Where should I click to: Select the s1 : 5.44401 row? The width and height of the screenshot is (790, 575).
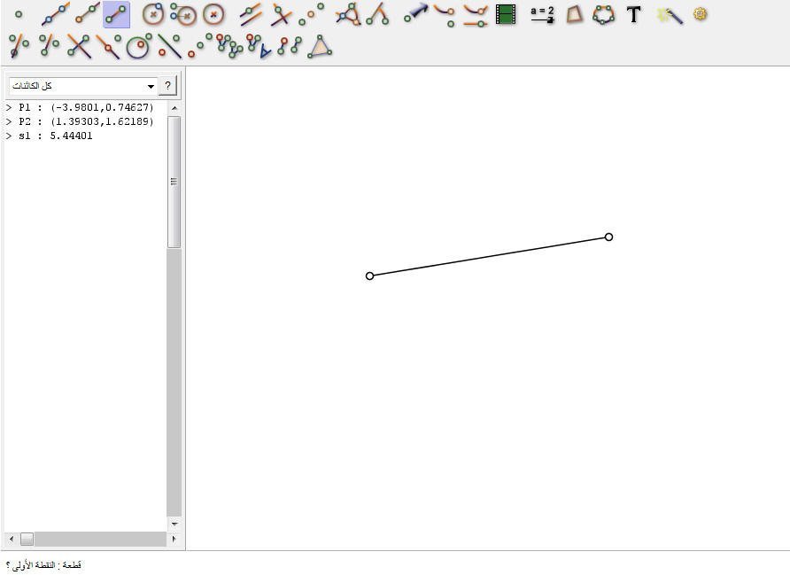[50, 136]
